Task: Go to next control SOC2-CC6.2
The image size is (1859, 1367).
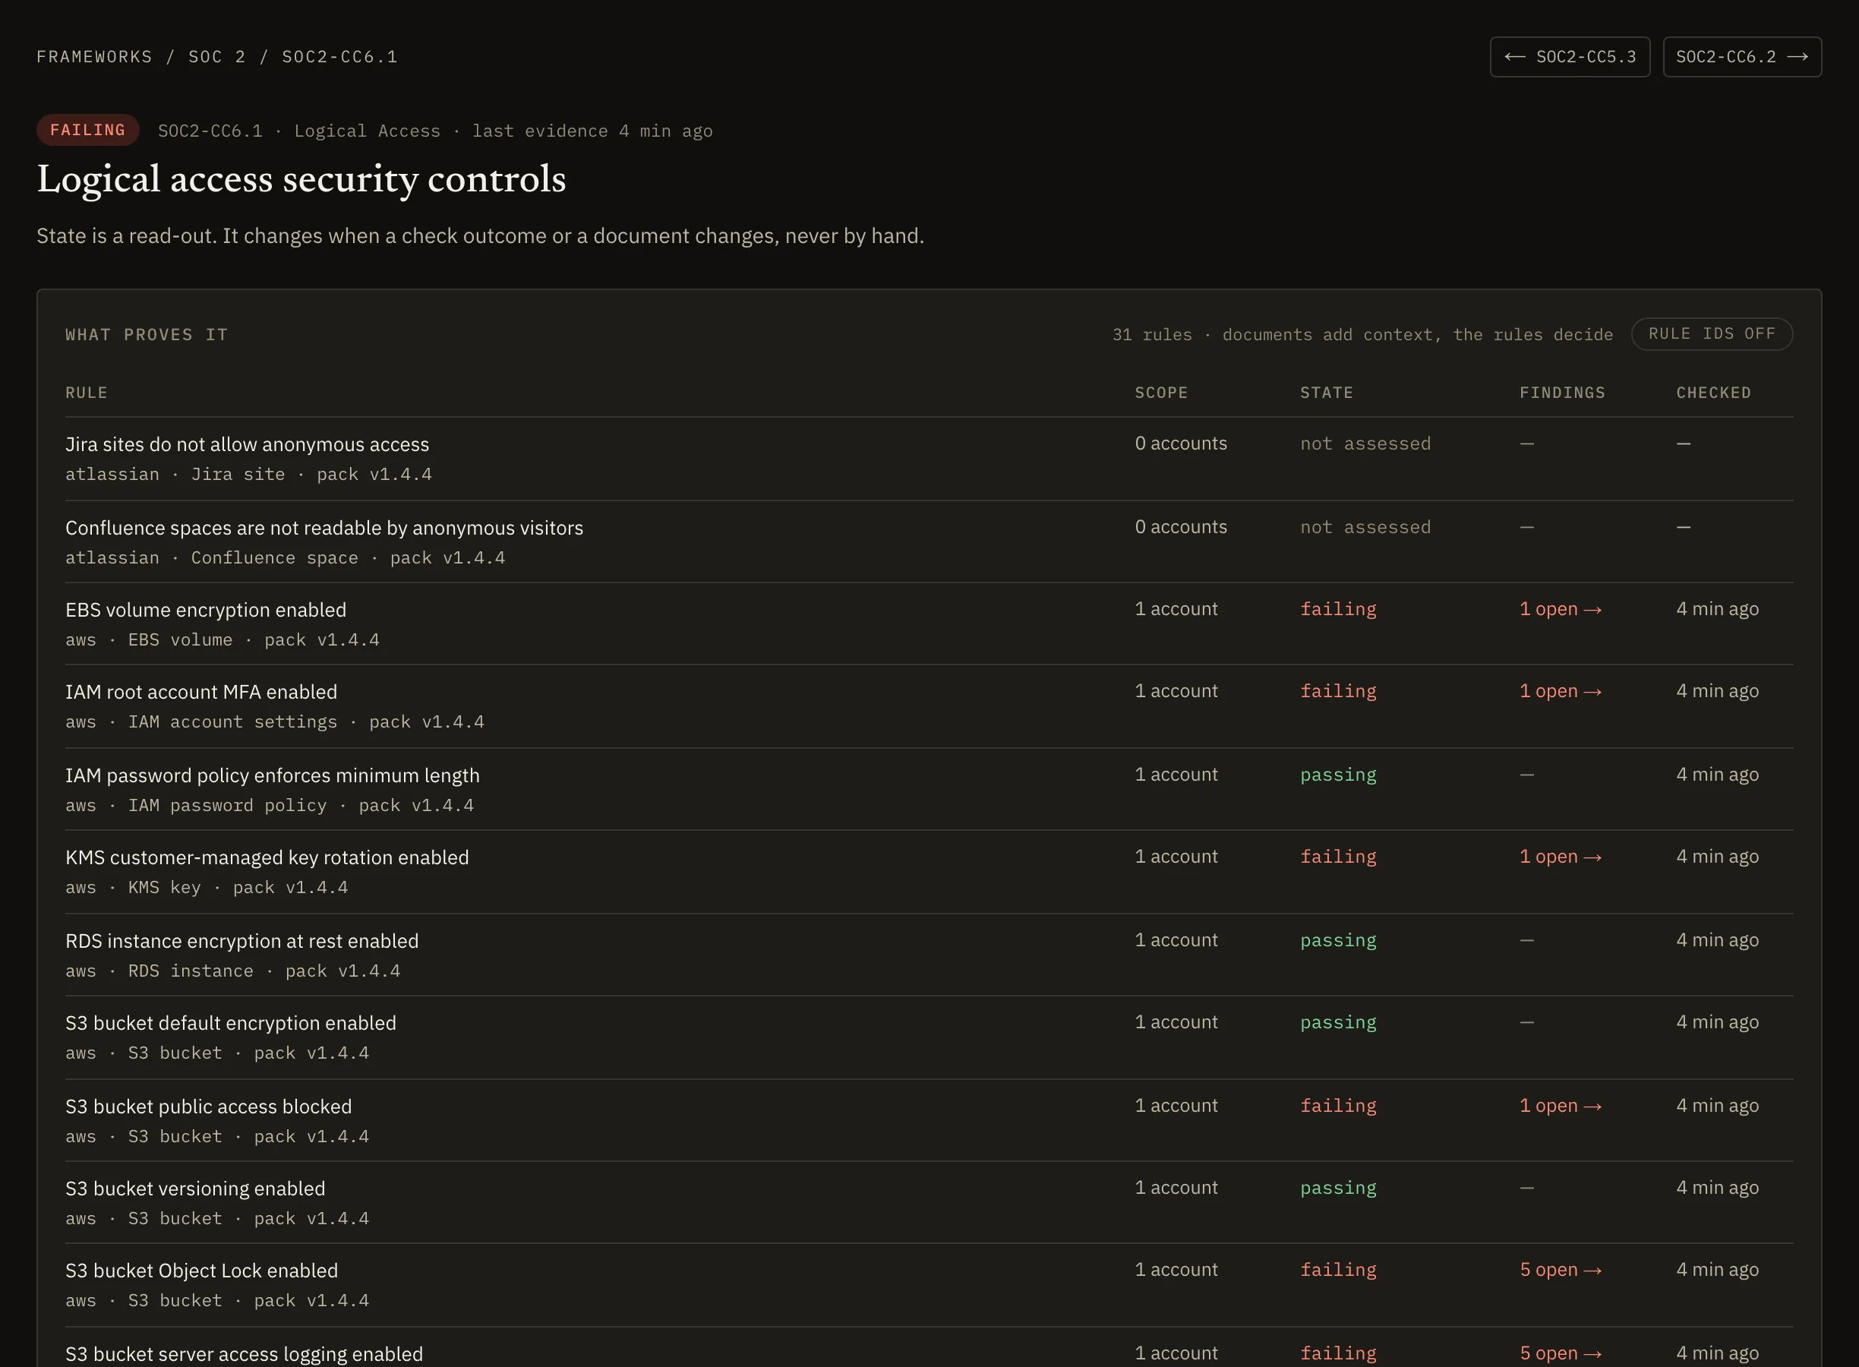Action: [1741, 57]
